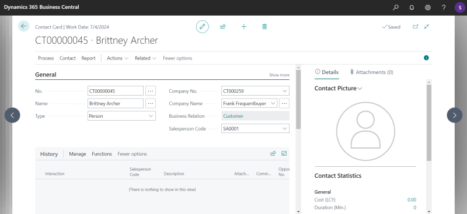
Task: Click Fewer options in History bar
Action: 133,154
